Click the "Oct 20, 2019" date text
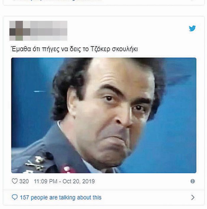 click(79, 181)
